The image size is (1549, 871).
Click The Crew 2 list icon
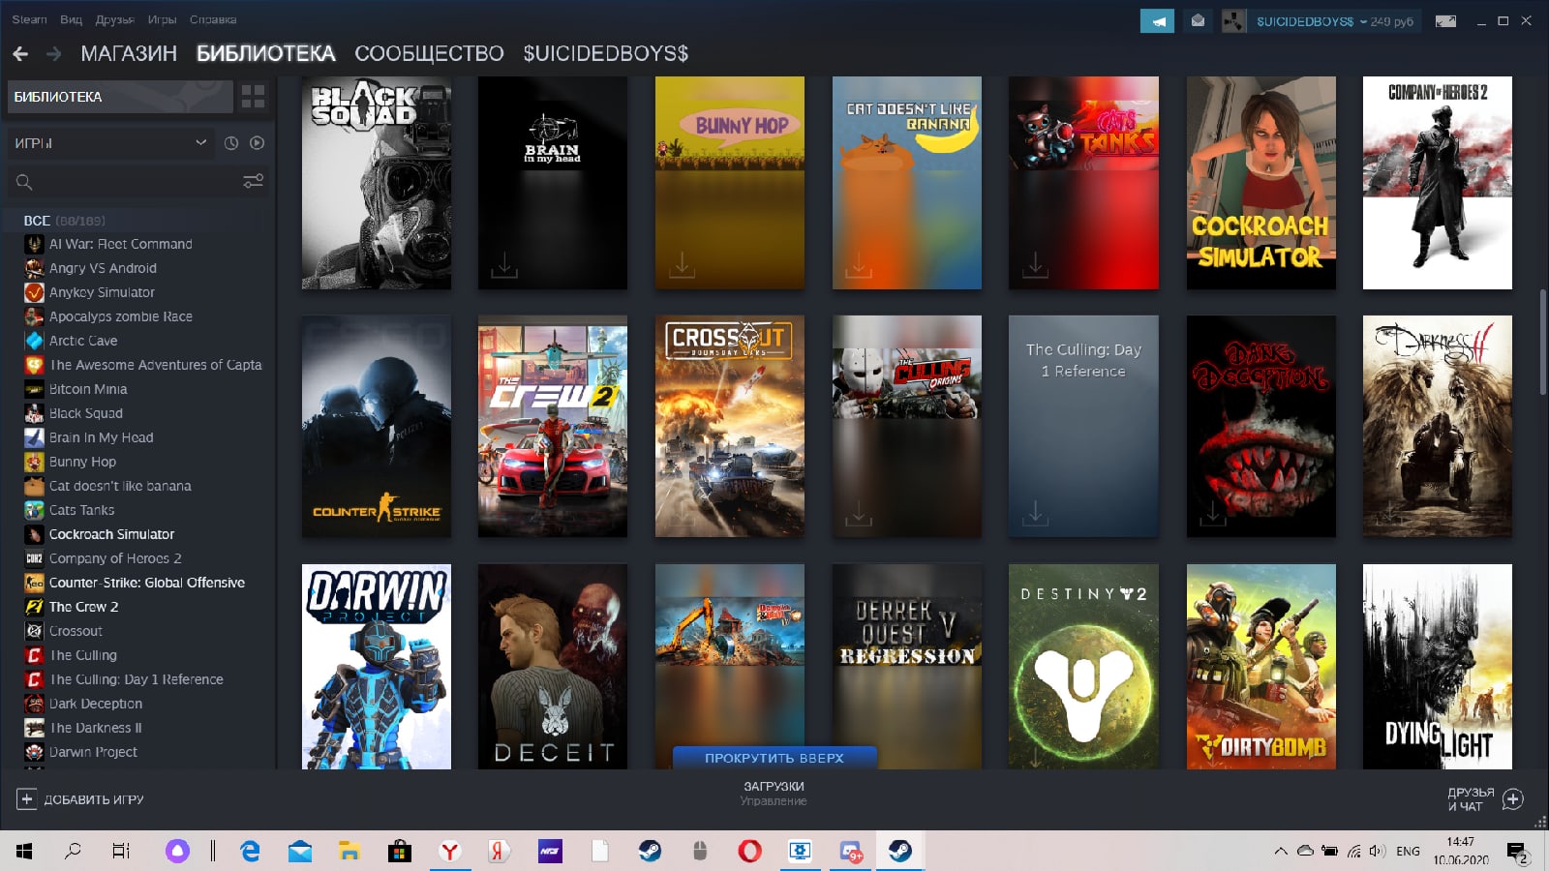(x=34, y=607)
